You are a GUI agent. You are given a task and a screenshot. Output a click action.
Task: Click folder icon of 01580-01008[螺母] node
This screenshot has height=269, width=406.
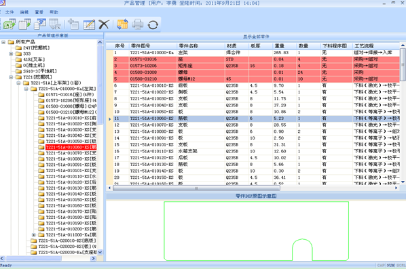(x=41, y=106)
